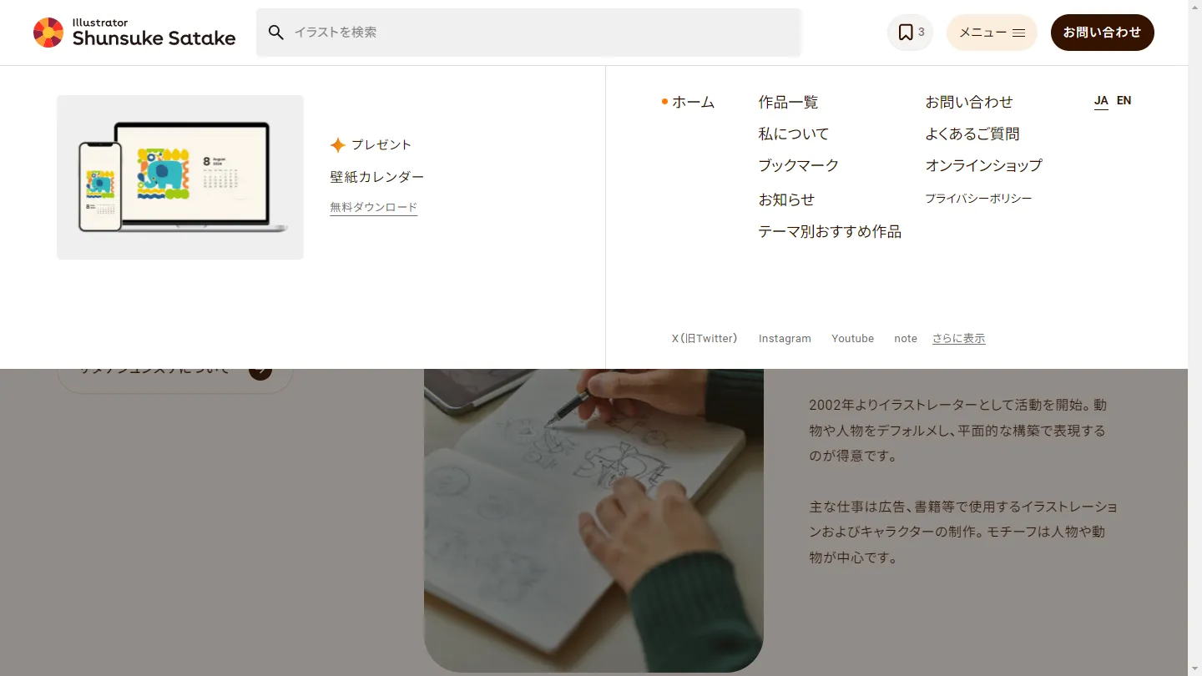
Task: Select JA language option
Action: point(1101,101)
